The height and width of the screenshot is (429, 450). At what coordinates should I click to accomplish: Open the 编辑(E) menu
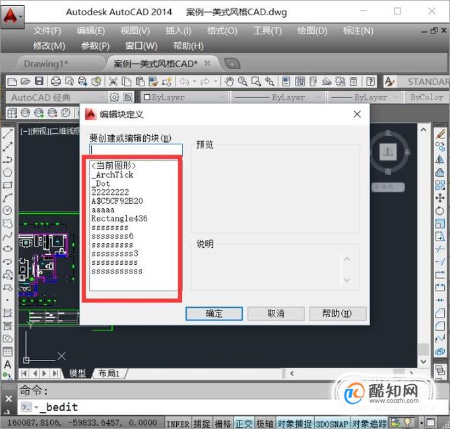coord(90,31)
